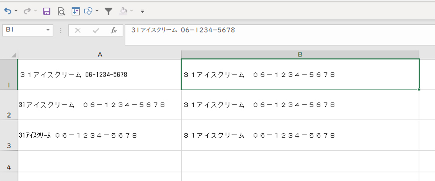
Task: Open Print Preview icon in toolbar
Action: point(61,11)
